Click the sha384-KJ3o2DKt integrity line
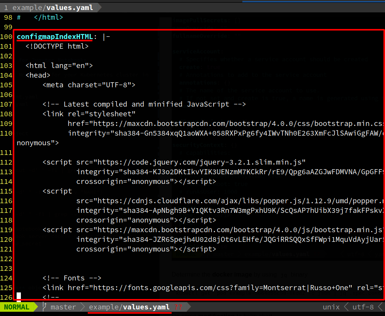Viewport: 385px width, 316px height. [230, 172]
